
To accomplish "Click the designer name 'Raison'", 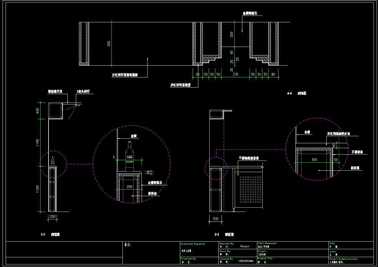I will (245, 246).
